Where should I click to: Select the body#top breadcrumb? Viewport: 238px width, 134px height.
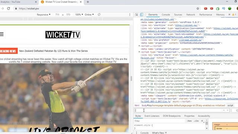[183, 105]
